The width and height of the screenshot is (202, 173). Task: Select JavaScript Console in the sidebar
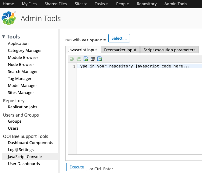tap(30, 157)
